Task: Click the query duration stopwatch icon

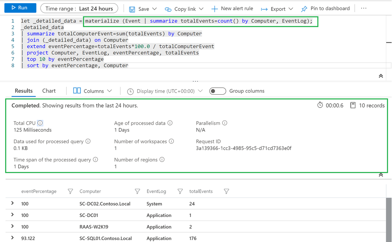Action: coord(320,105)
